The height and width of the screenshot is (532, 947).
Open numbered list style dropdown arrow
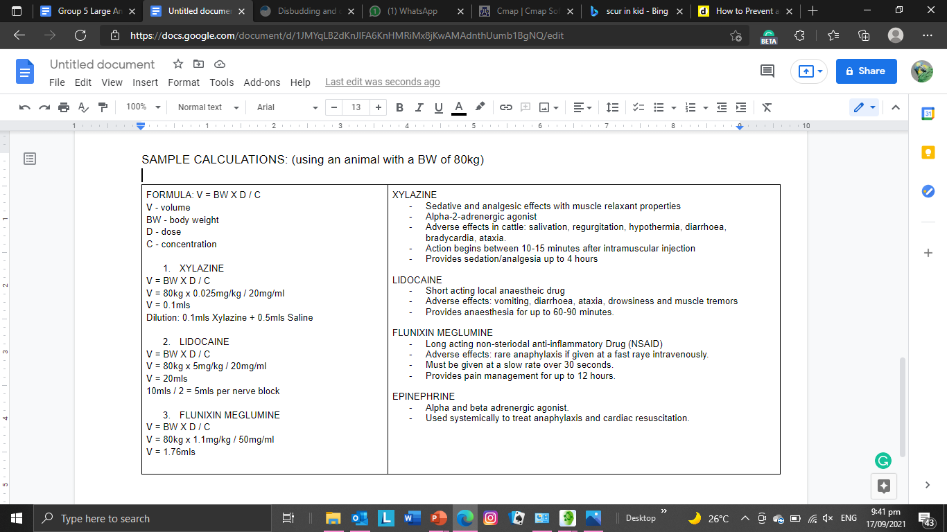(705, 107)
